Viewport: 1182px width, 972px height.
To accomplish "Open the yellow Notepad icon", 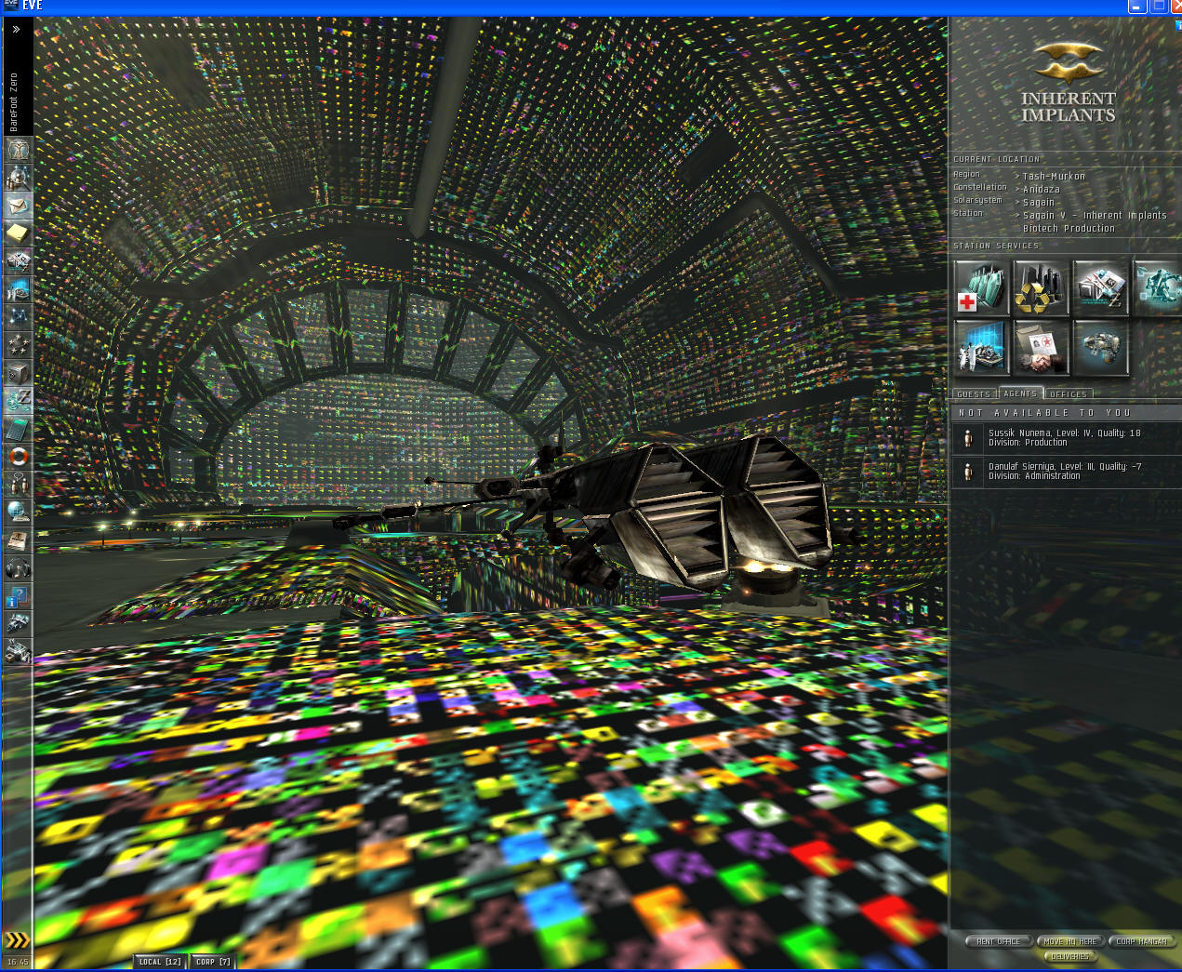I will (19, 233).
